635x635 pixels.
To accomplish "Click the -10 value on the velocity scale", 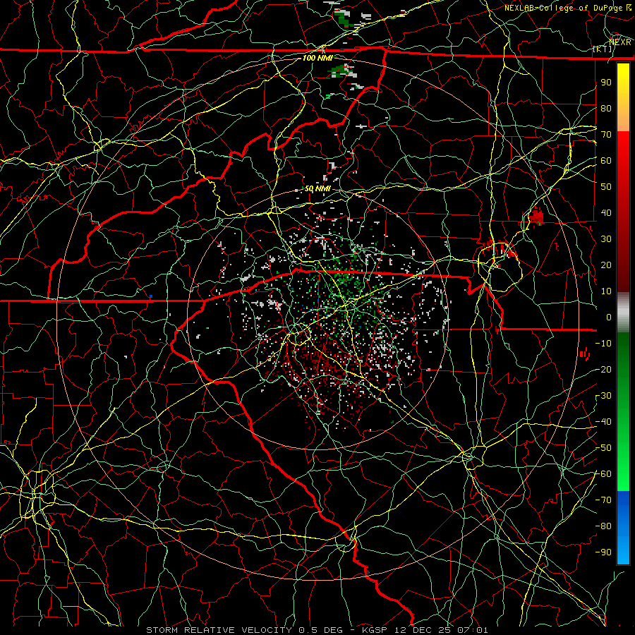I will coord(603,344).
